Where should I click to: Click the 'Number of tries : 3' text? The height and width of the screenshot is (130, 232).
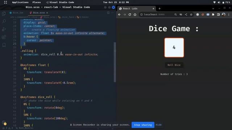coord(174,74)
